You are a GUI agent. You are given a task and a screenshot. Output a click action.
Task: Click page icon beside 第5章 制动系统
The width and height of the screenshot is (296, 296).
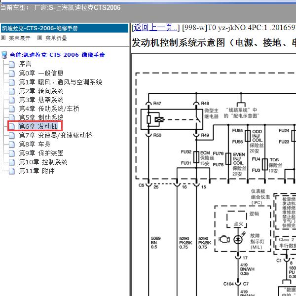12,117
